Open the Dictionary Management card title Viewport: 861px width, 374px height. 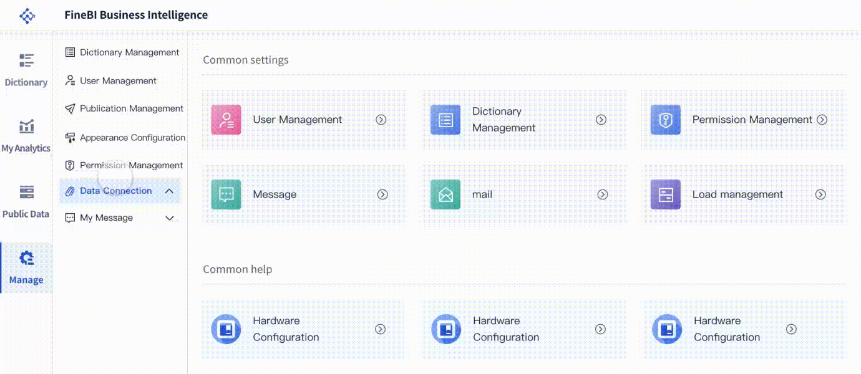504,120
